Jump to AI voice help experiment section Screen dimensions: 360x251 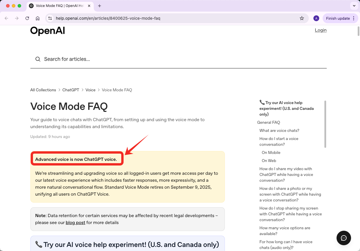click(286, 108)
